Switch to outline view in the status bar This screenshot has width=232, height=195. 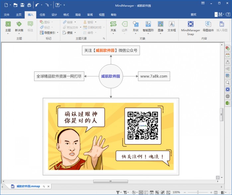tap(146, 192)
